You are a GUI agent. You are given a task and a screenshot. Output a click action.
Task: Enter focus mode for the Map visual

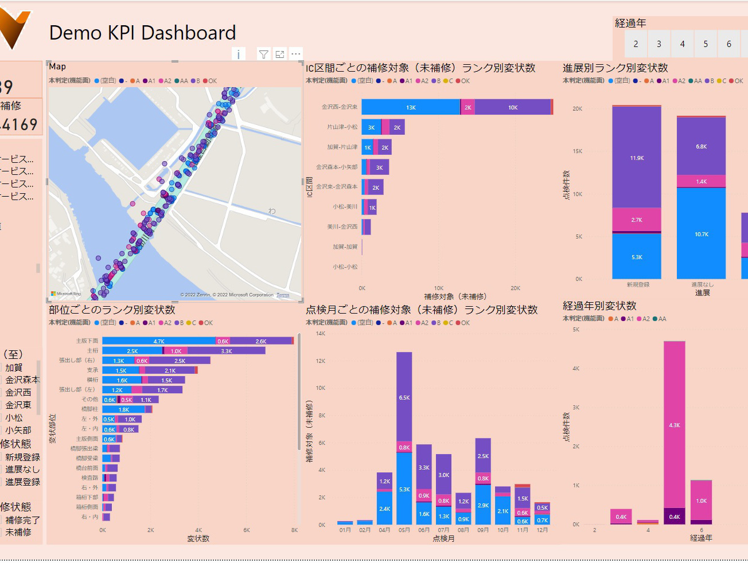point(280,54)
